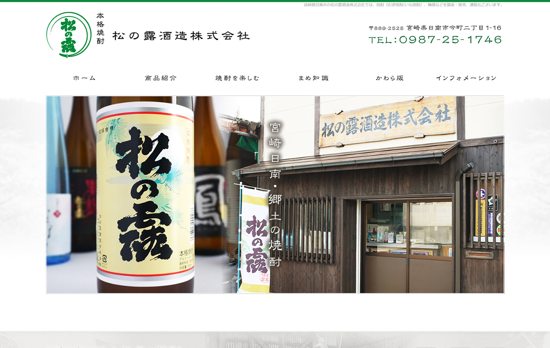The image size is (550, 348).
Task: Click the 本格焼酎 vertical text beside logo
Action: pyautogui.click(x=100, y=28)
